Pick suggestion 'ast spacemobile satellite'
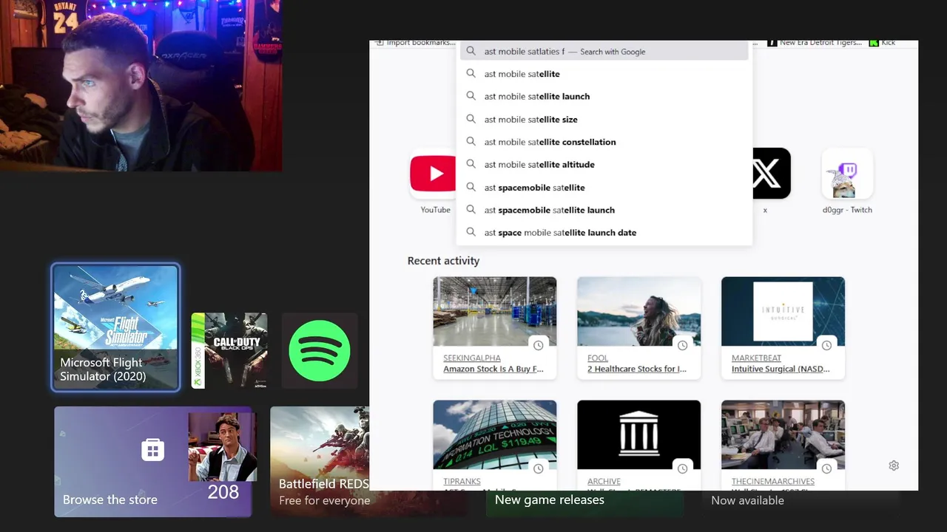Viewport: 947px width, 532px height. click(x=605, y=187)
